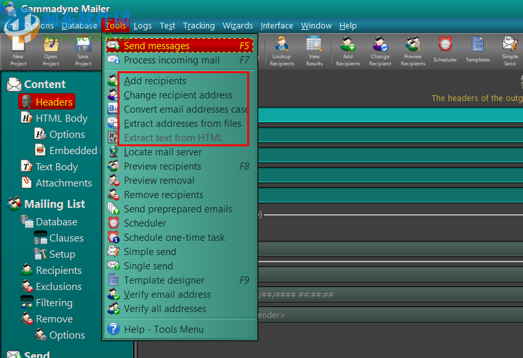Click the Send preprepared emails icon
The width and height of the screenshot is (523, 358).
[114, 208]
